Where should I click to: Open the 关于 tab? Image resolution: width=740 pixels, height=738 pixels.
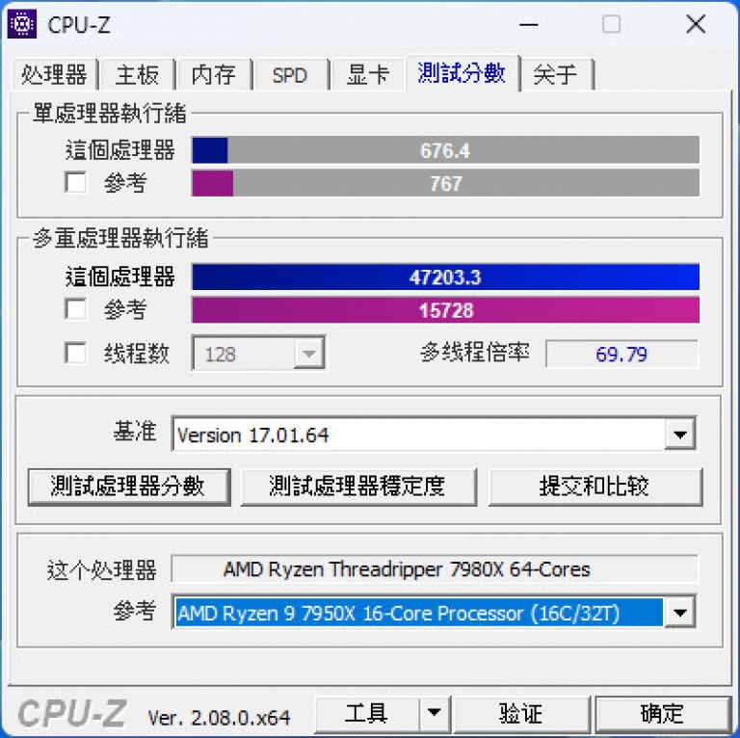click(555, 74)
